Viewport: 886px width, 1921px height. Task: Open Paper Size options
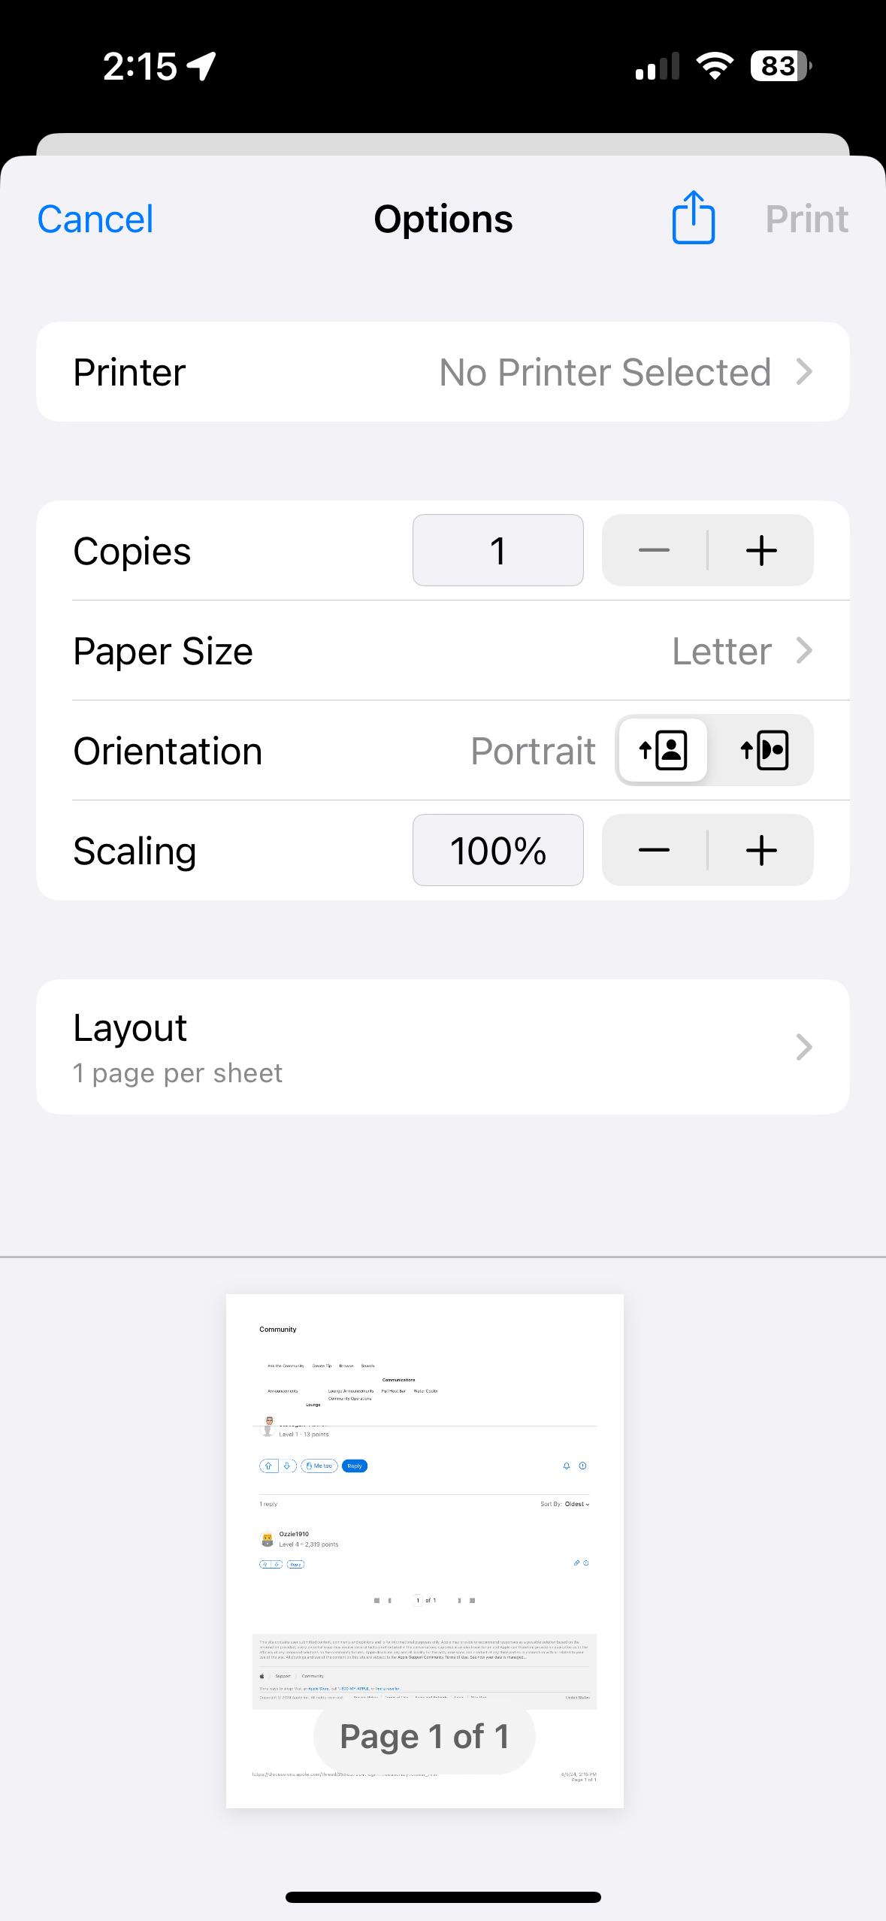[443, 651]
